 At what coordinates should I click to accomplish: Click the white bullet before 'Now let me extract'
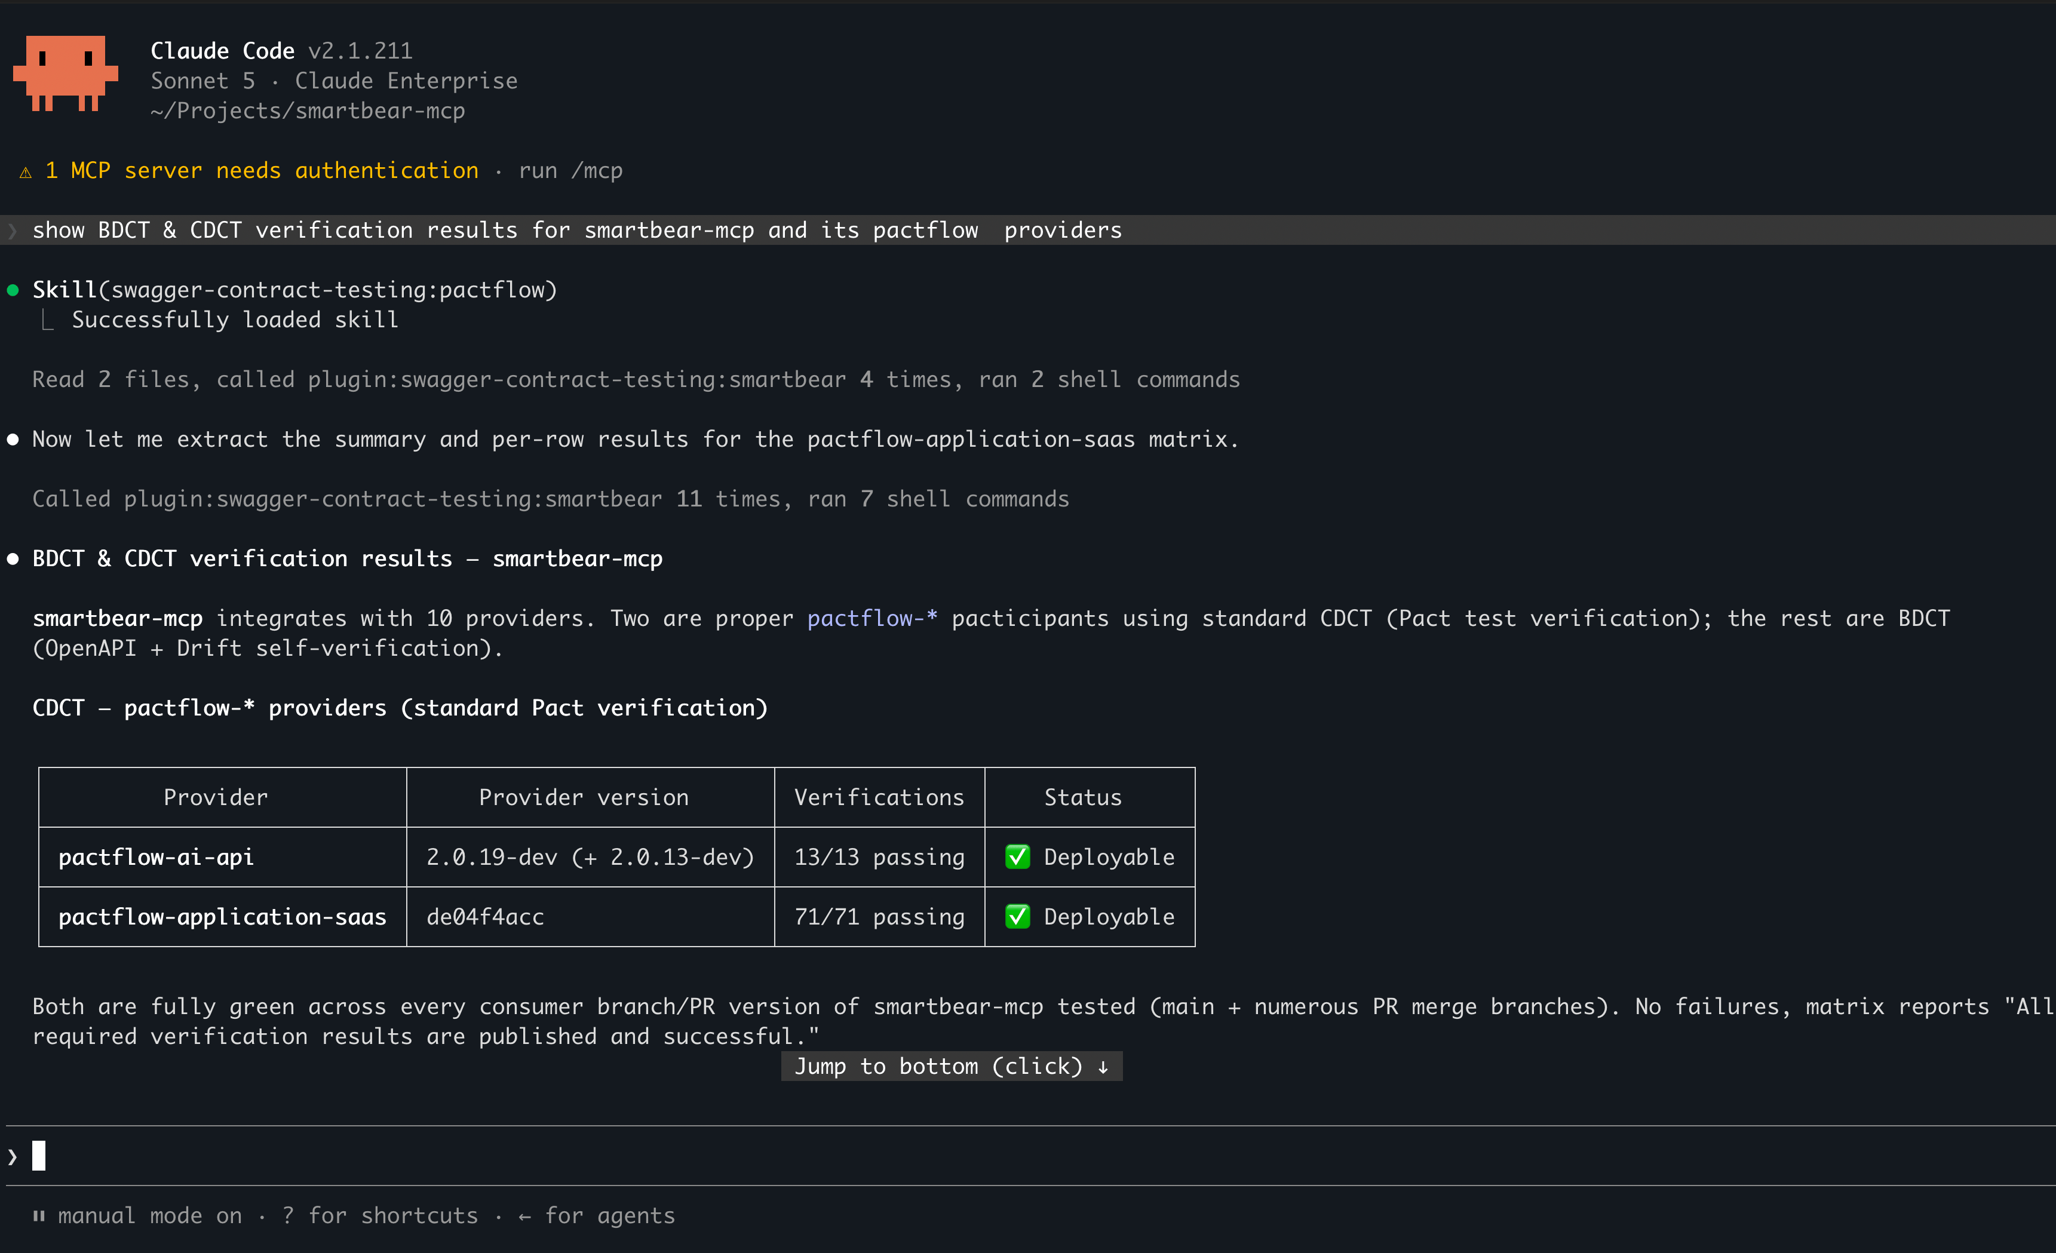point(13,440)
